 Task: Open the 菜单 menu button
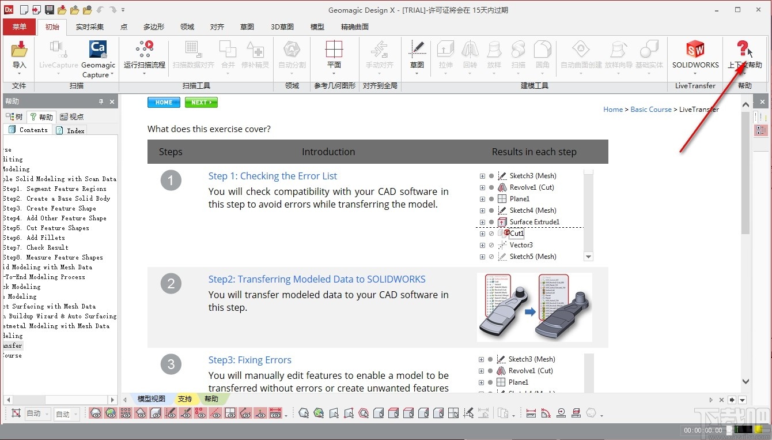tap(18, 27)
